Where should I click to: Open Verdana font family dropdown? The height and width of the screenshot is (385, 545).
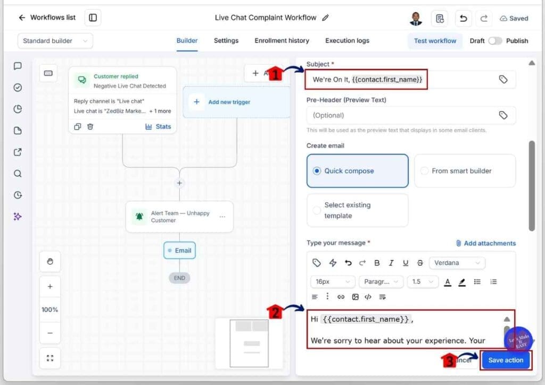click(457, 263)
